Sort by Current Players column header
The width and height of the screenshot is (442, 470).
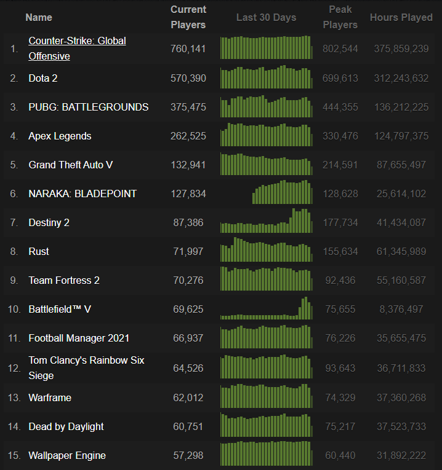click(x=188, y=17)
